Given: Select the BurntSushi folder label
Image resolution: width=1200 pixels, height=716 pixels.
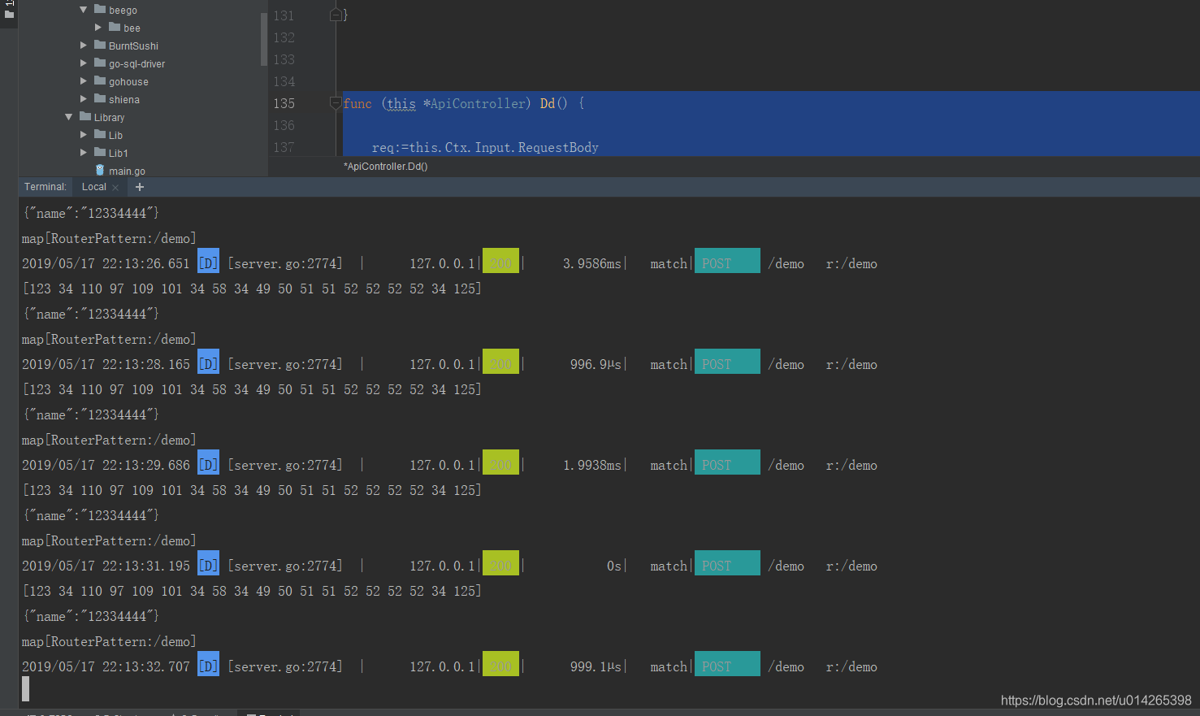Looking at the screenshot, I should click(x=133, y=46).
